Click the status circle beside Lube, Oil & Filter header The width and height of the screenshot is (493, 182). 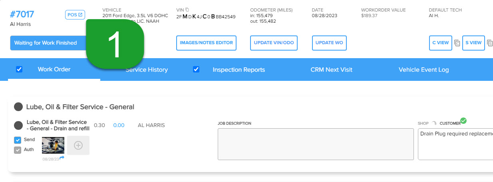pyautogui.click(x=18, y=107)
